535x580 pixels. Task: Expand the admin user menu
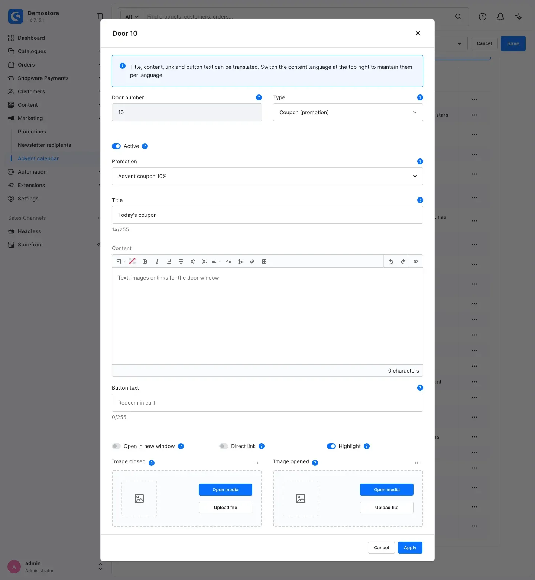pos(100,567)
